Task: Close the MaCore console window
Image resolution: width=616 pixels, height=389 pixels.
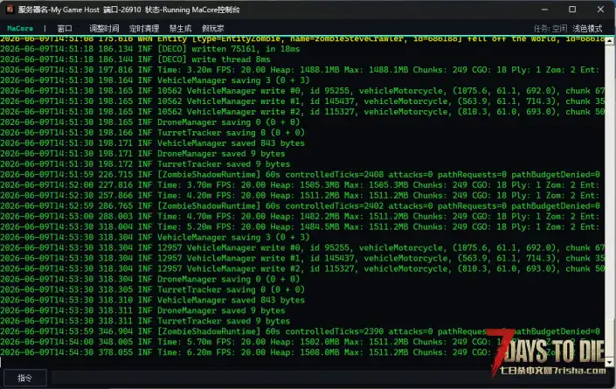Action: [600, 9]
